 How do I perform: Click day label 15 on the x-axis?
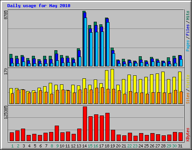[90, 146]
